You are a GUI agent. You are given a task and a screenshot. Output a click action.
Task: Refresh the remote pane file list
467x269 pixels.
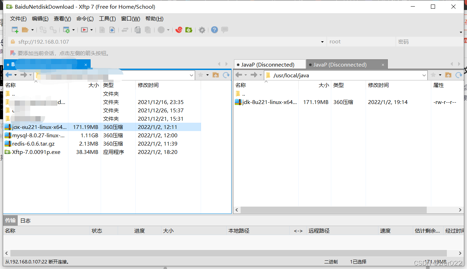tap(459, 75)
